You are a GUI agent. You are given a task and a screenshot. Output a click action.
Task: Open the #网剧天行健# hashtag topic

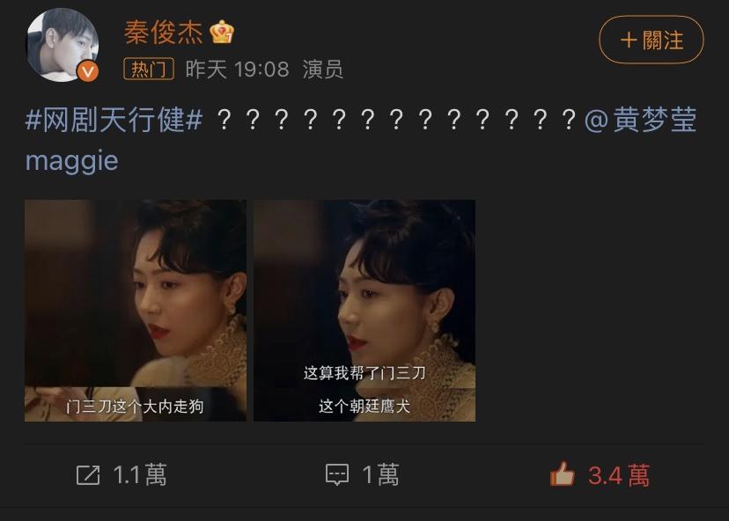114,120
